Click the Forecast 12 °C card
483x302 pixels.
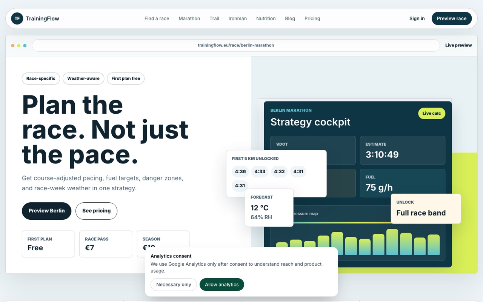tap(269, 208)
